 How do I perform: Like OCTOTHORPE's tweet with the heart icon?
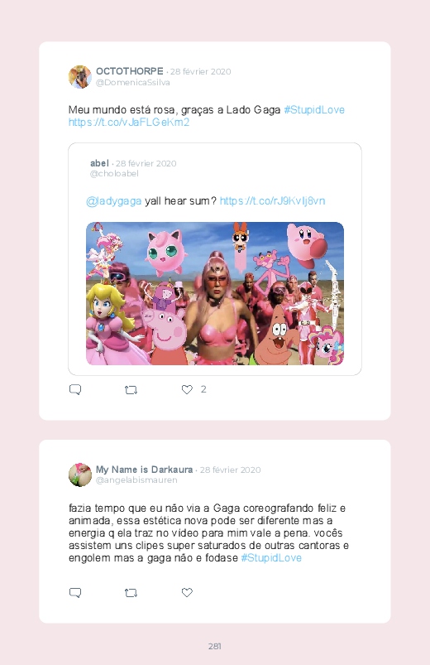click(x=187, y=389)
